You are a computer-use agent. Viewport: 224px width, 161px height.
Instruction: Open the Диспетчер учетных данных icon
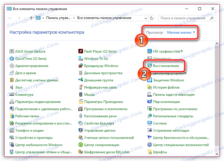pyautogui.click(x=11, y=80)
